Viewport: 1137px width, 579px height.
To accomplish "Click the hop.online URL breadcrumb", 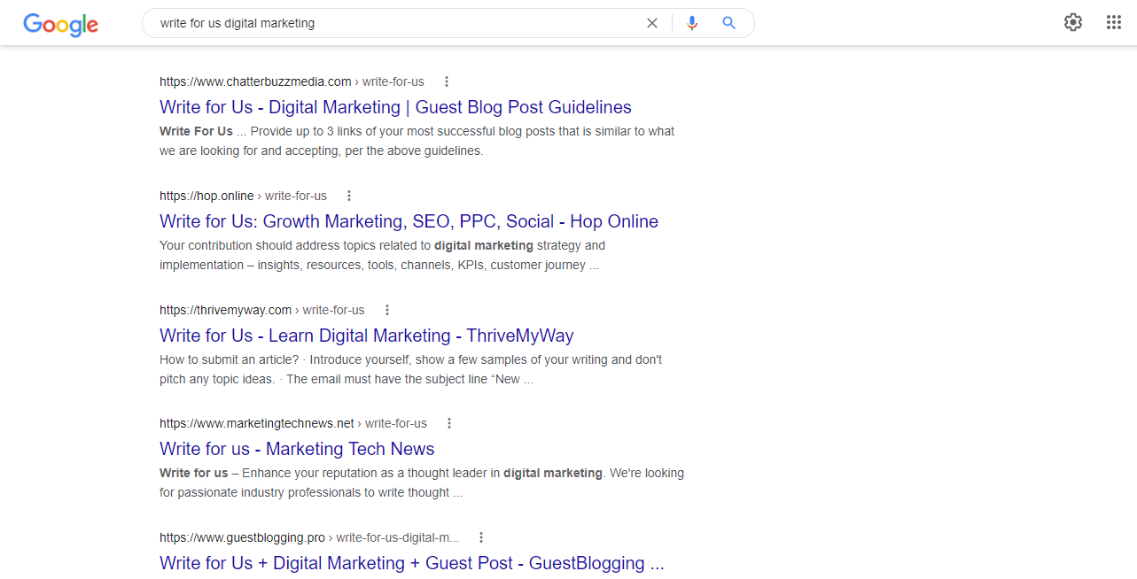I will (x=243, y=196).
